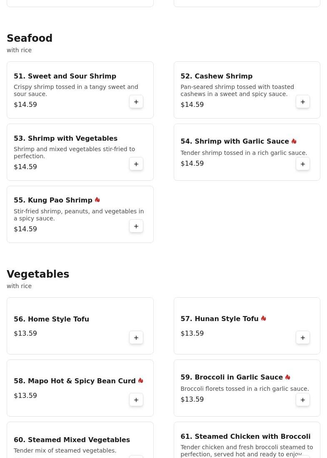Viewport: 327px width, 458px height.
Task: Select 58. Mapo Hot & Spicy Bean Curd title
Action: click(75, 381)
